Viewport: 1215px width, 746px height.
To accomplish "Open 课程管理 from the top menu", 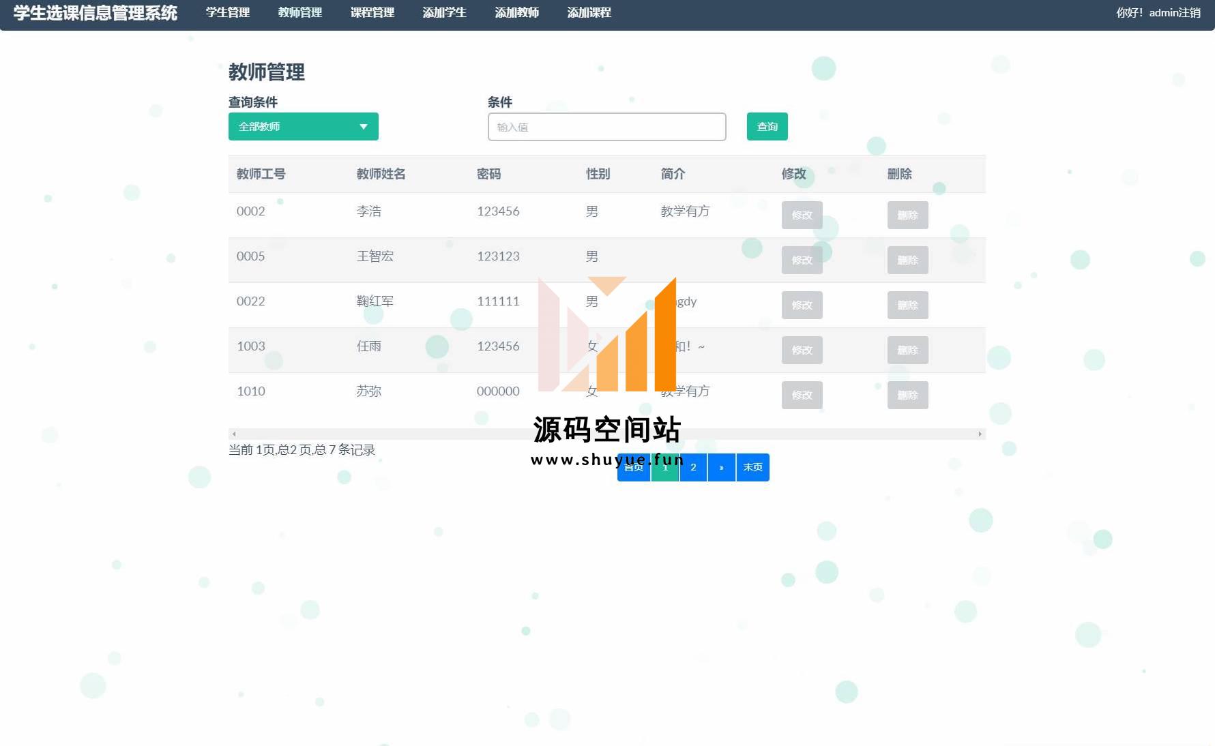I will click(x=372, y=12).
